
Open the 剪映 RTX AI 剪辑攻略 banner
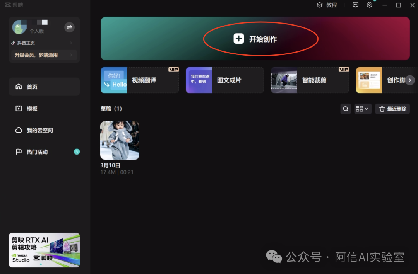pyautogui.click(x=44, y=250)
